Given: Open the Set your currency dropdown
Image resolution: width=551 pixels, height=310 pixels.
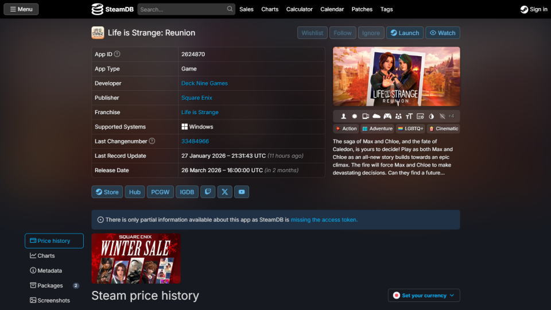Looking at the screenshot, I should coord(424,295).
